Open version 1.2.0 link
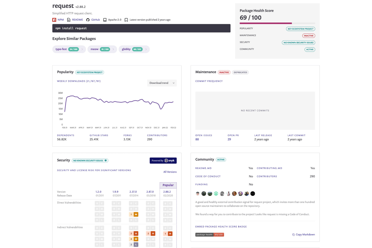 [99, 192]
